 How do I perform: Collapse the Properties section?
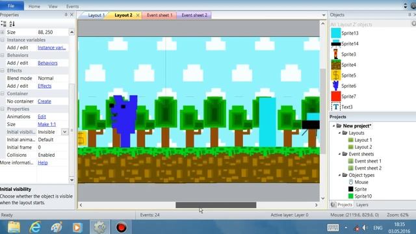3,109
